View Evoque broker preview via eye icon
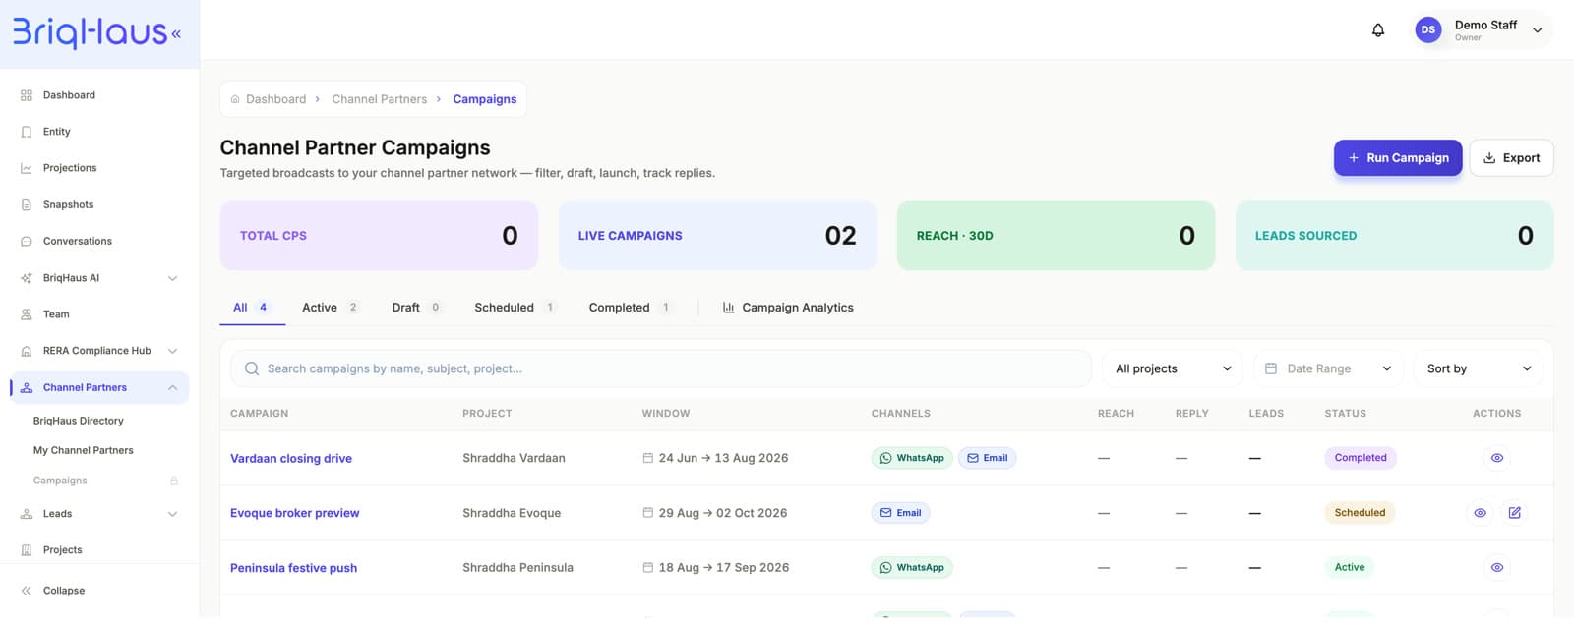Screen dimensions: 1574x623 pyautogui.click(x=1480, y=513)
